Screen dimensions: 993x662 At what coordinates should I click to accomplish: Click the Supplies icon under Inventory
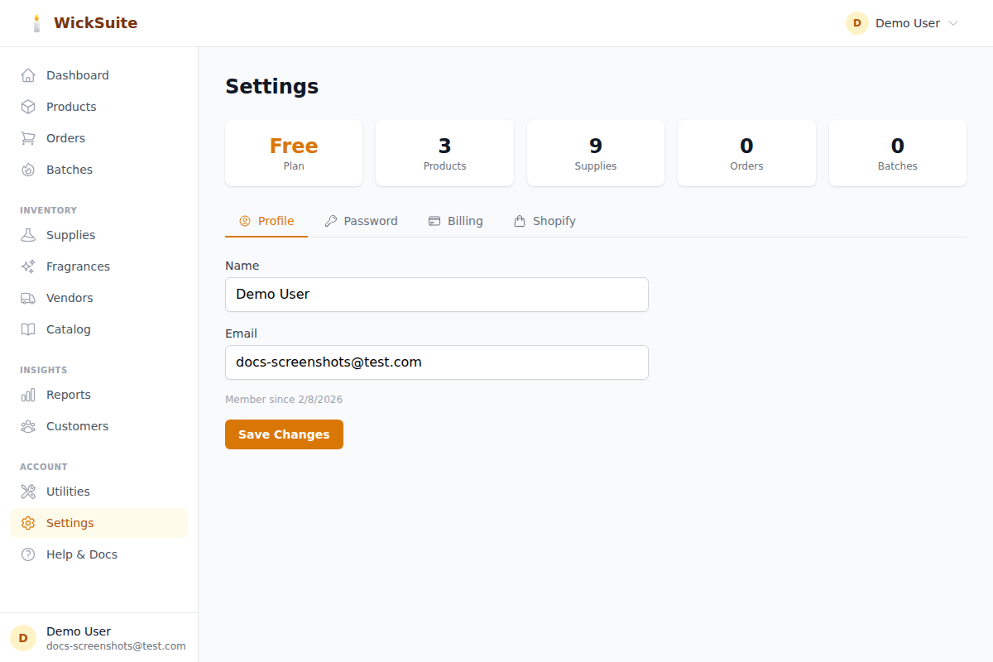[27, 234]
